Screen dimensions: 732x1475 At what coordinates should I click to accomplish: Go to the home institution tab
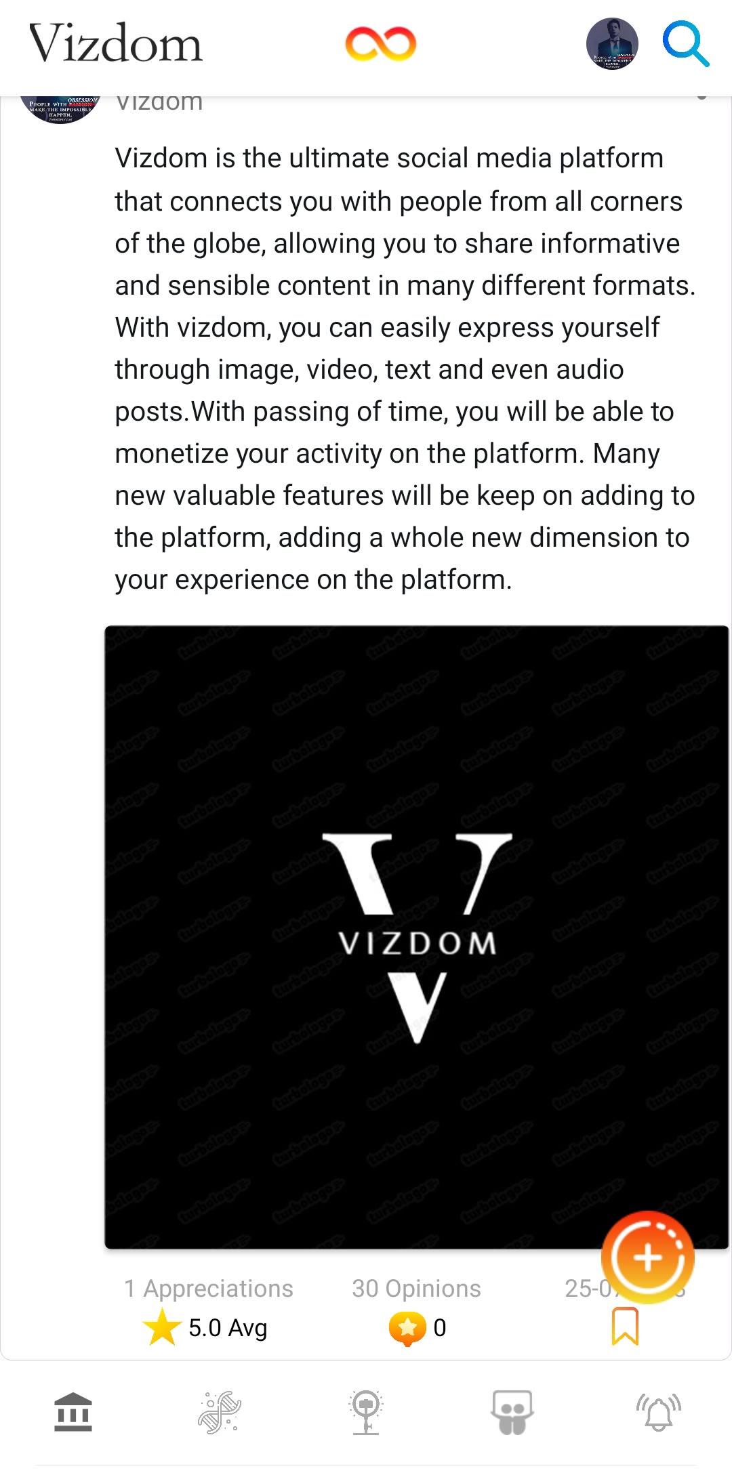pos(73,1412)
